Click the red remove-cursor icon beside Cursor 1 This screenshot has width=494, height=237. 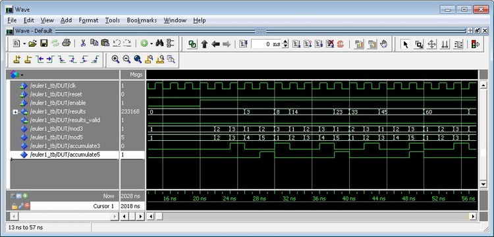click(27, 206)
